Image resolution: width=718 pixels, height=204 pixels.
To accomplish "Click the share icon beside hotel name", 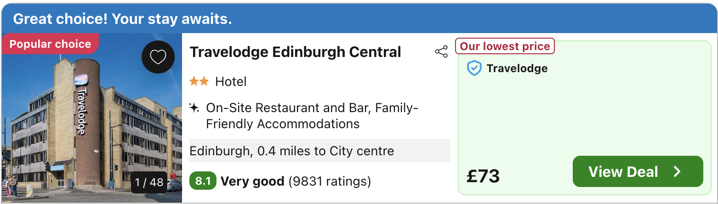I will 441,52.
